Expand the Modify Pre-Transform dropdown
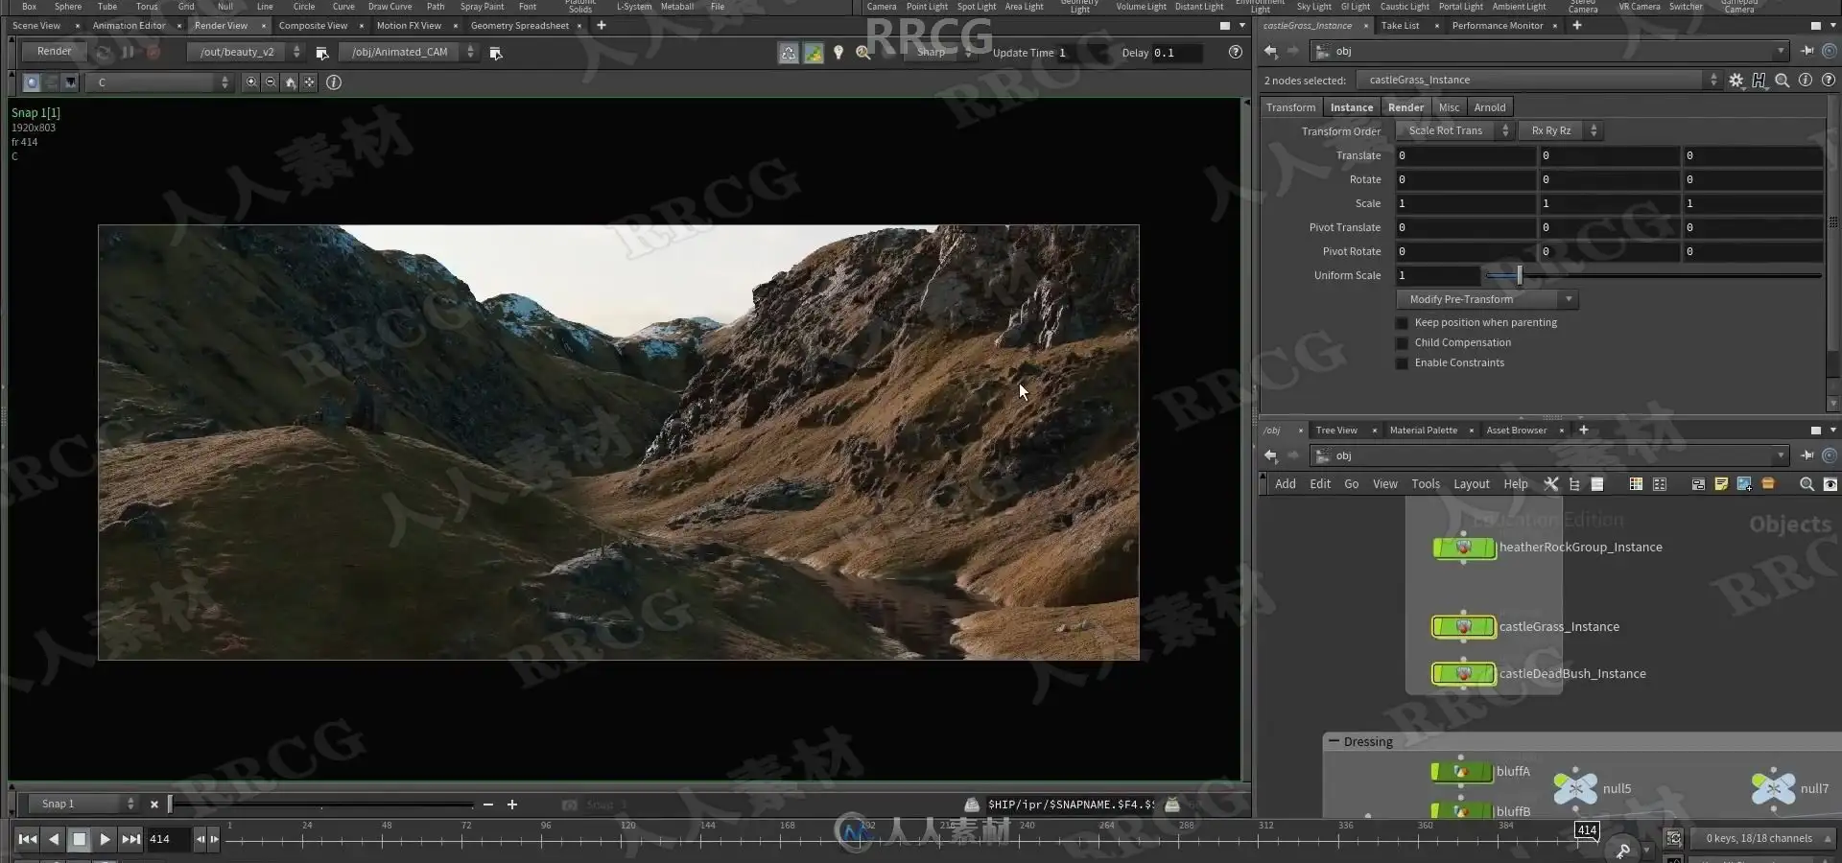The height and width of the screenshot is (863, 1842). [x=1487, y=300]
